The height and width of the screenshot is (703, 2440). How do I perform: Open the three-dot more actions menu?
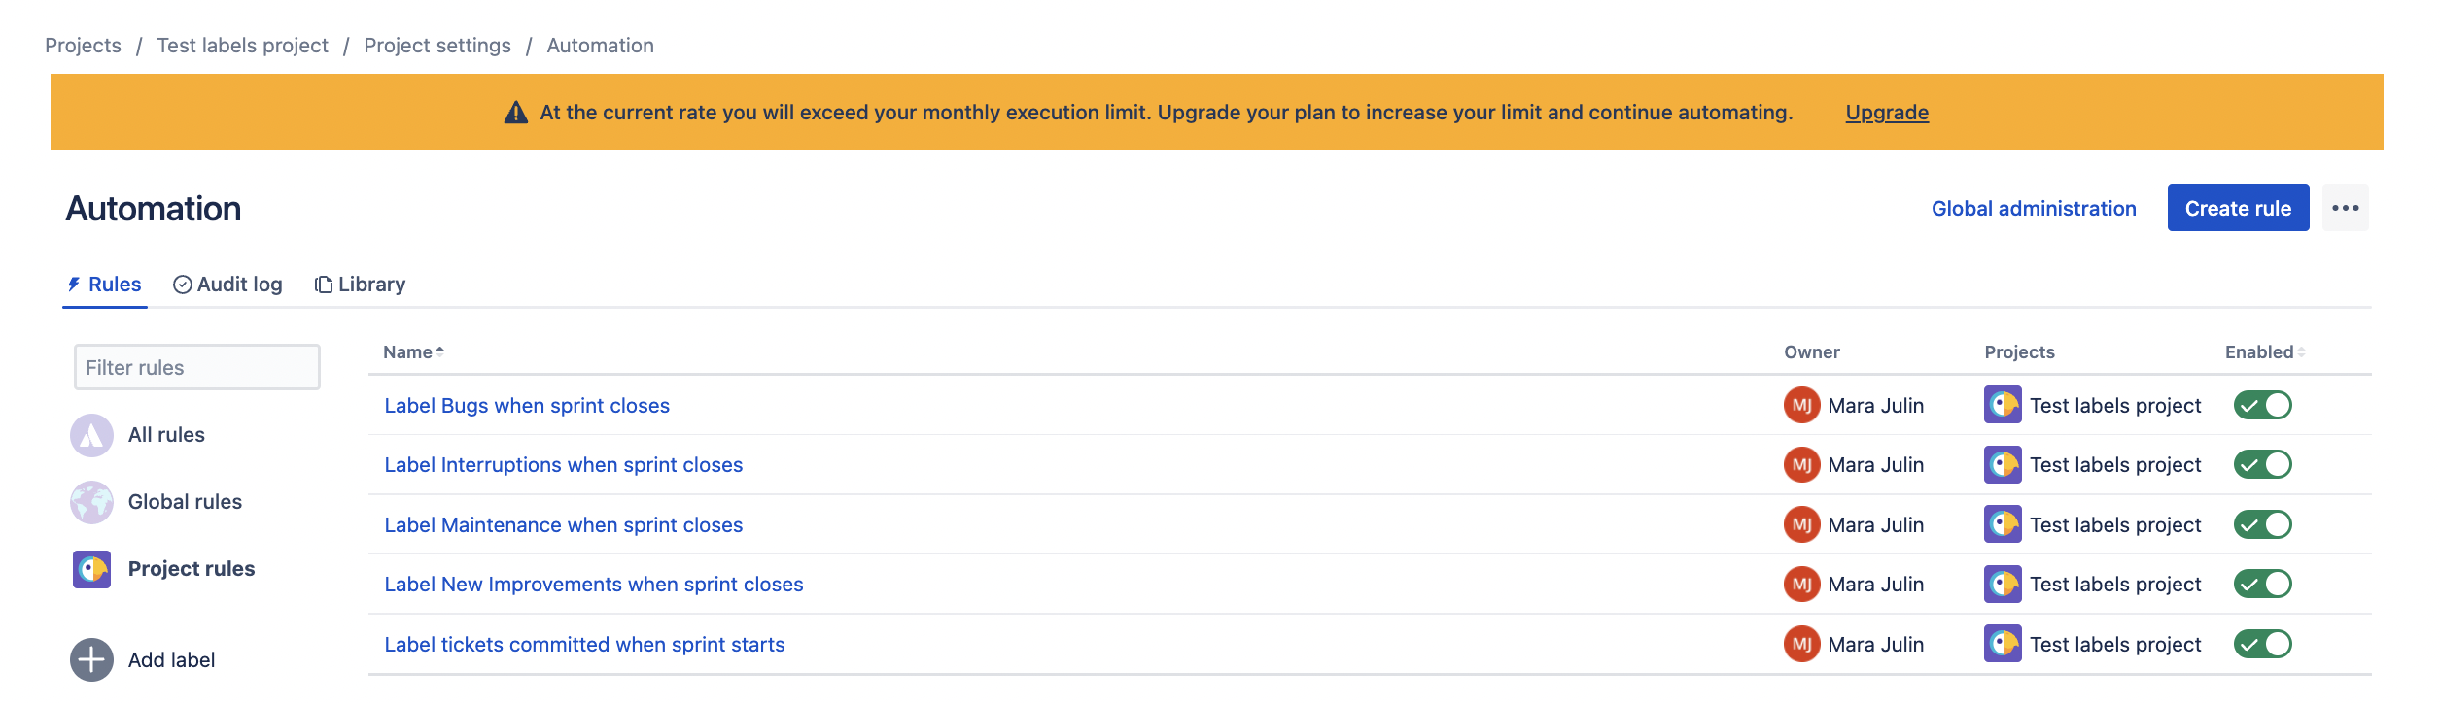pos(2345,208)
